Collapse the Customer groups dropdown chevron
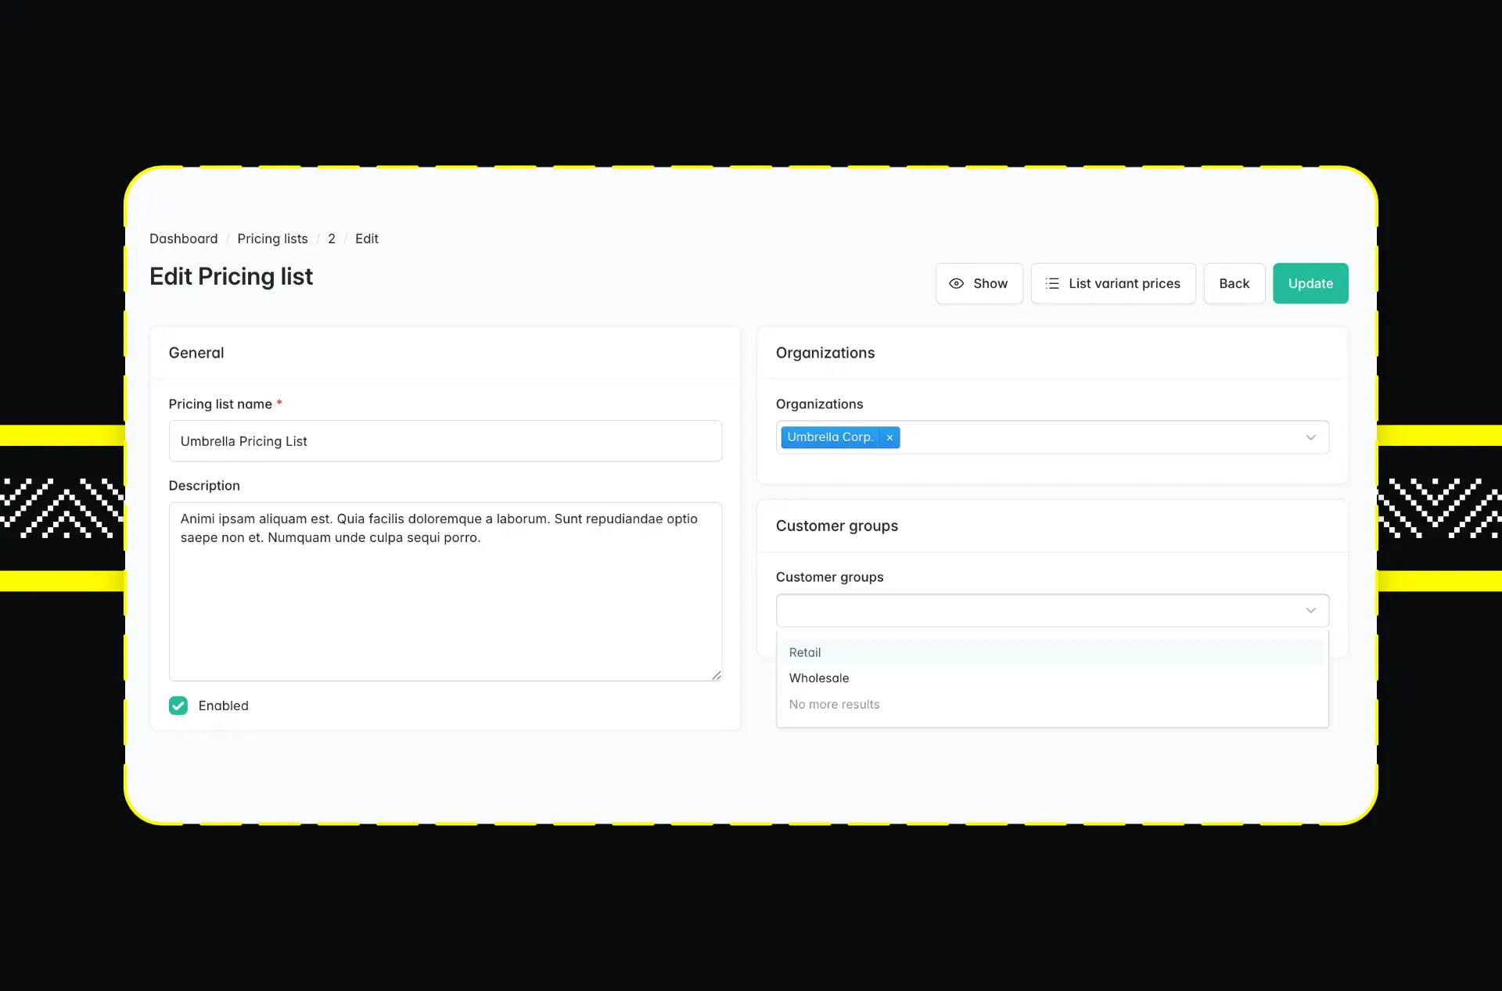 click(x=1310, y=610)
